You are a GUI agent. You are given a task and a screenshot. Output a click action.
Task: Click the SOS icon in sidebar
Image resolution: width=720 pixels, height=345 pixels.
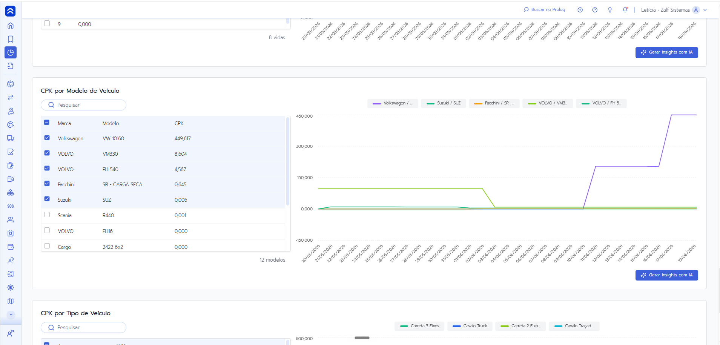click(11, 206)
